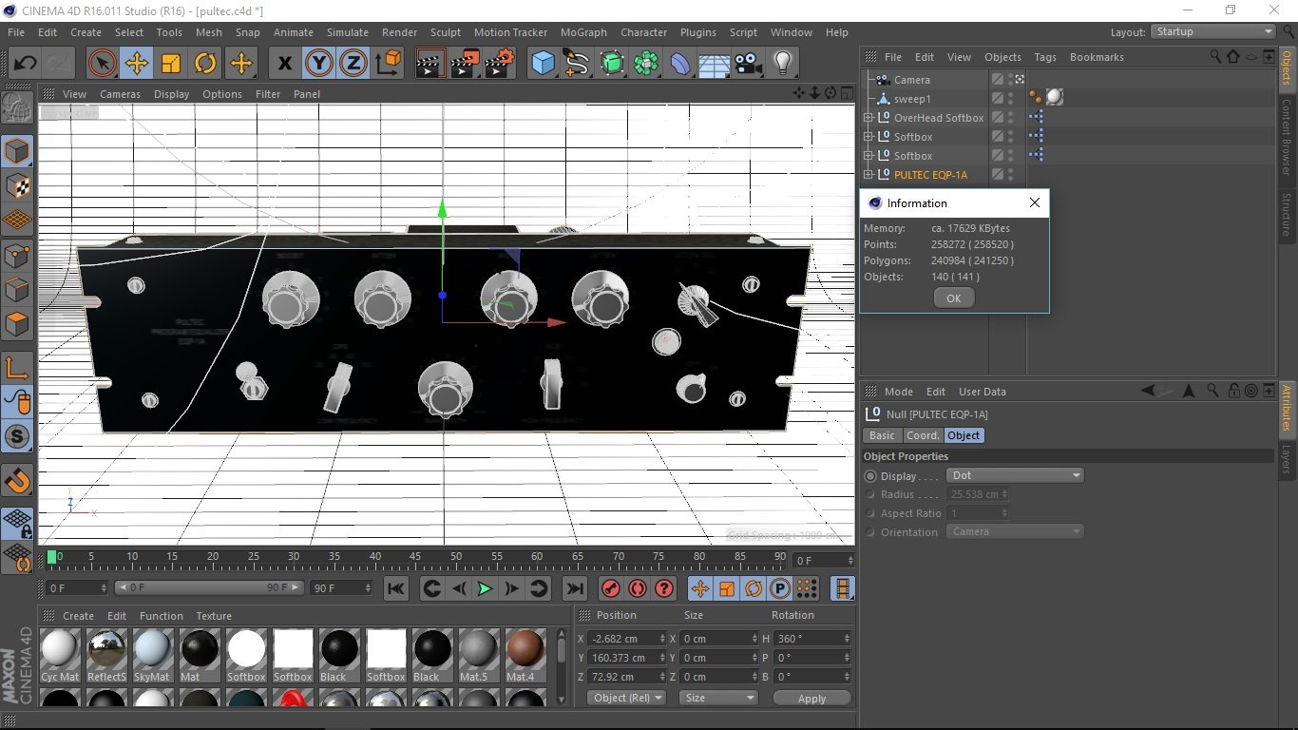
Task: Select the Camera object in the list
Action: click(x=911, y=80)
